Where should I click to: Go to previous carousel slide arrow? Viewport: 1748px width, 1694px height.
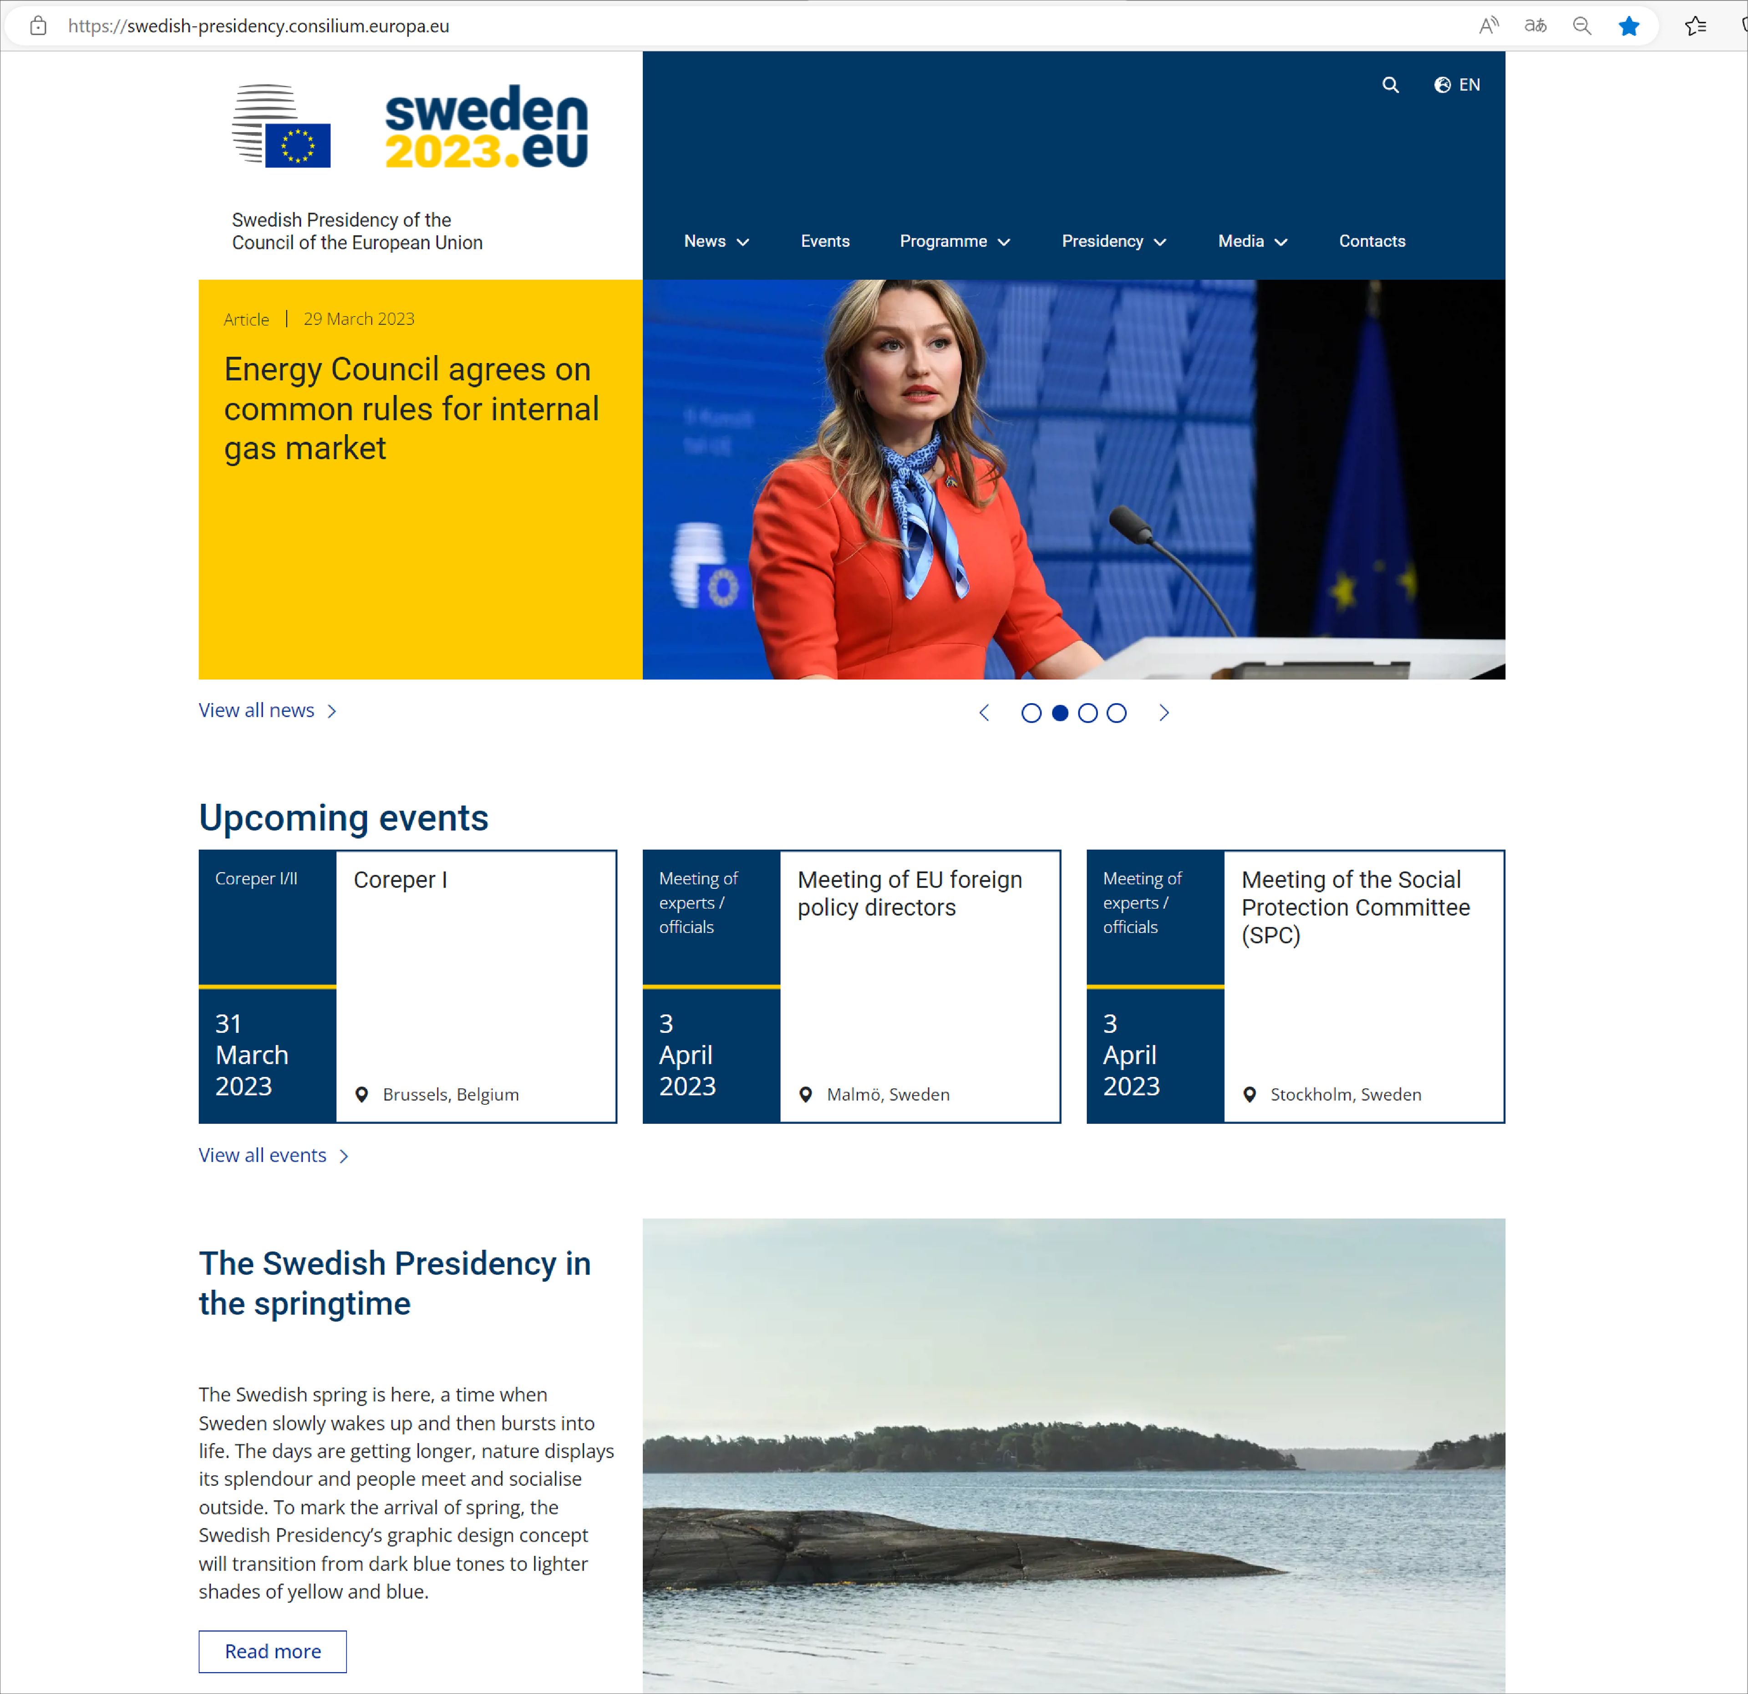pyautogui.click(x=985, y=713)
